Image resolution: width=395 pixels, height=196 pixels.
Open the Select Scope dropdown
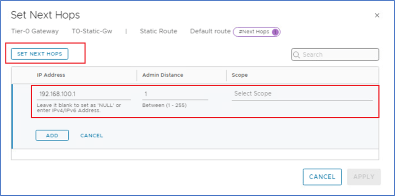(x=302, y=94)
